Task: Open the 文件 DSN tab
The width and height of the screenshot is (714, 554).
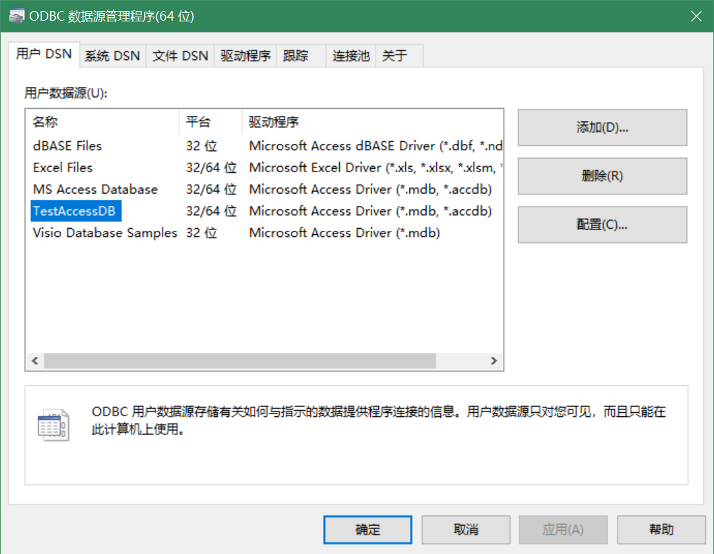Action: (x=180, y=57)
